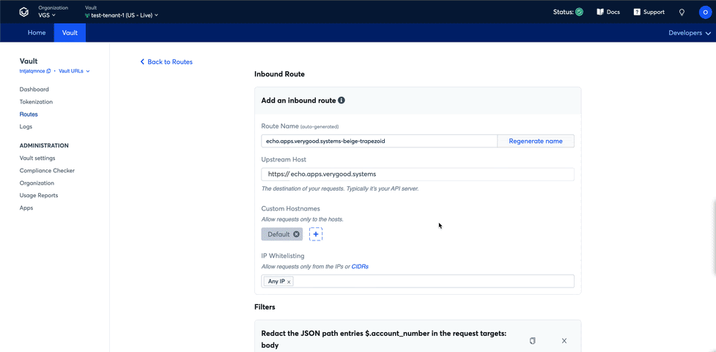Click the Upstream Host input field
This screenshot has height=352, width=716.
pyautogui.click(x=418, y=175)
